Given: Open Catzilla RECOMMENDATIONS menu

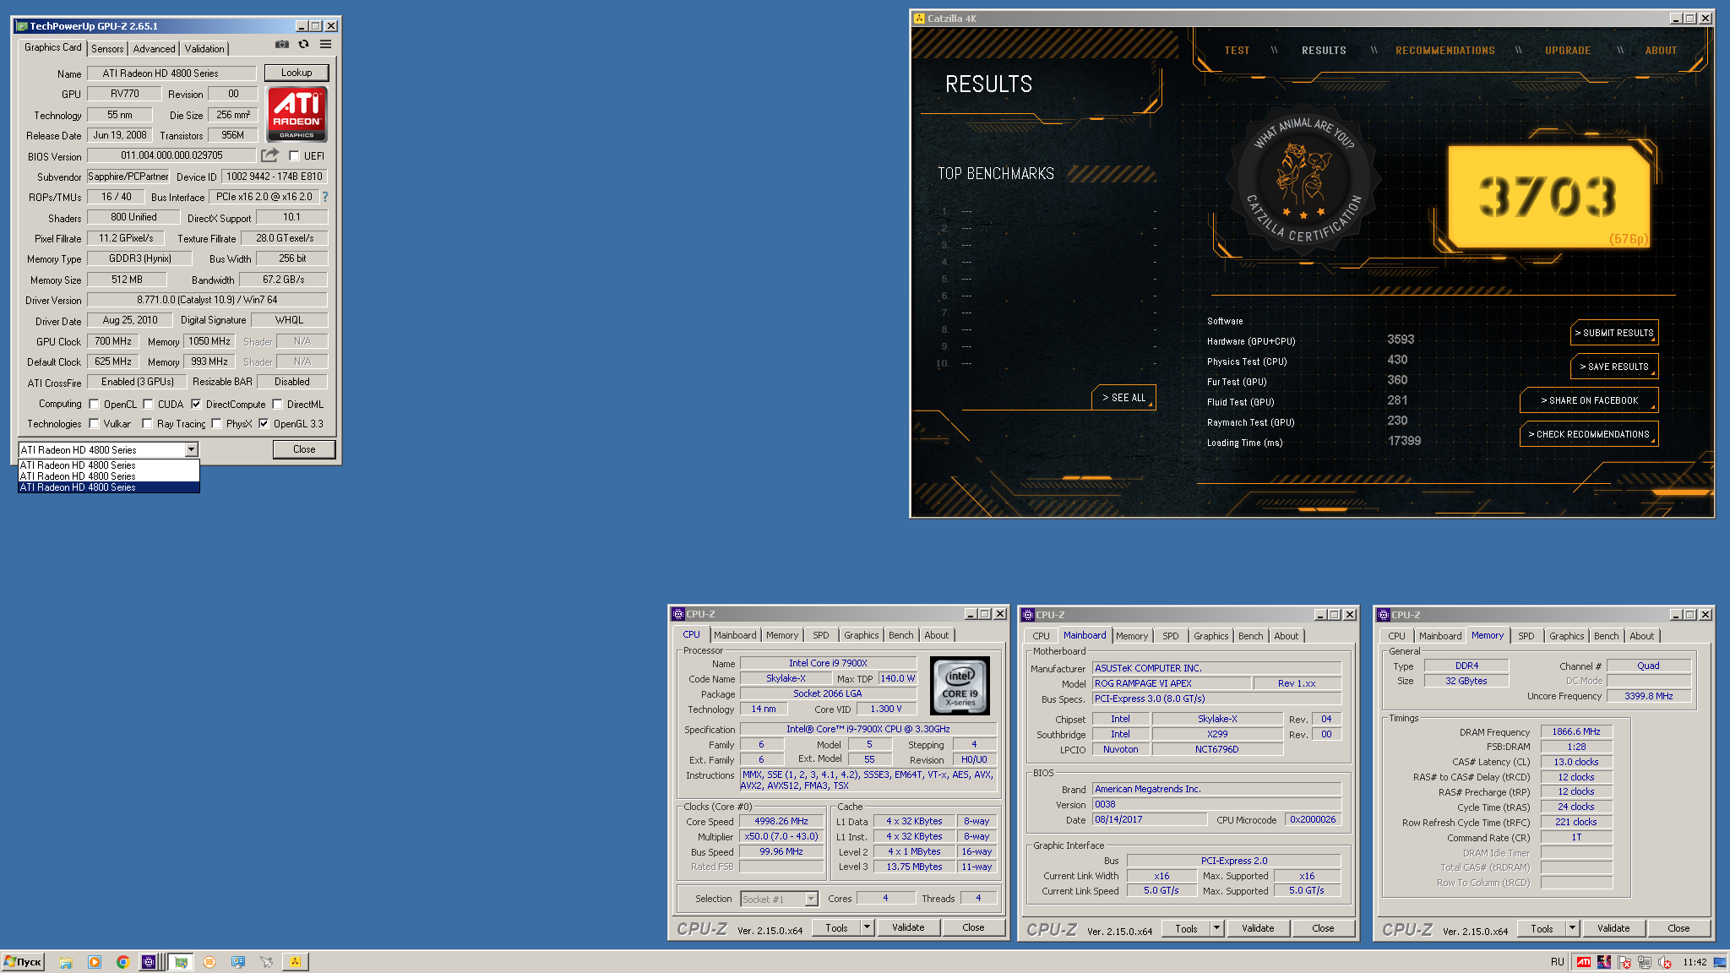Looking at the screenshot, I should point(1444,51).
